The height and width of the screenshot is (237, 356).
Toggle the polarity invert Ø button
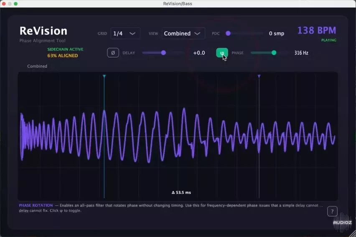(113, 53)
